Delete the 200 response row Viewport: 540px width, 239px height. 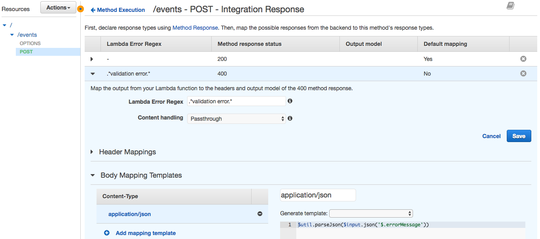pos(523,59)
